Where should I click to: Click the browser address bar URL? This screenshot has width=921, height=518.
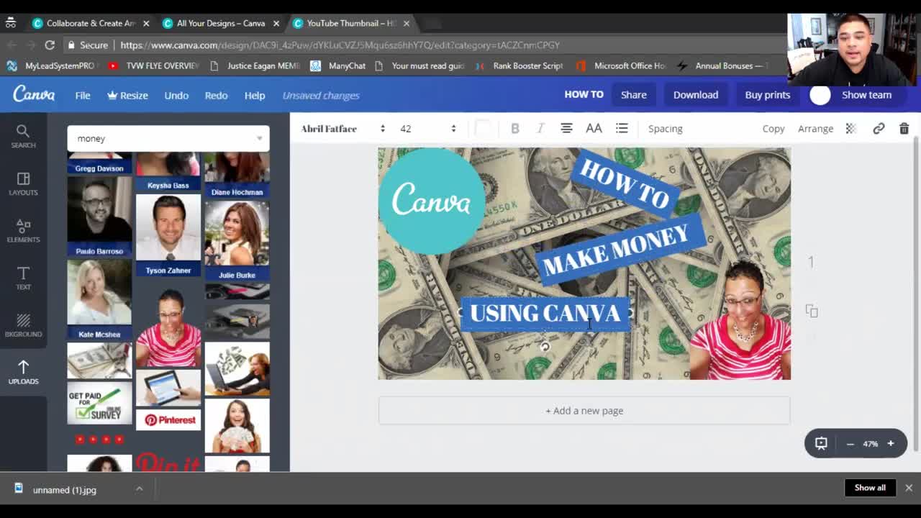pos(340,45)
